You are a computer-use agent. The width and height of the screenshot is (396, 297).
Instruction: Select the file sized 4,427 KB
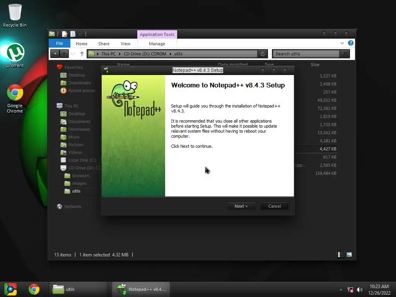pyautogui.click(x=328, y=149)
